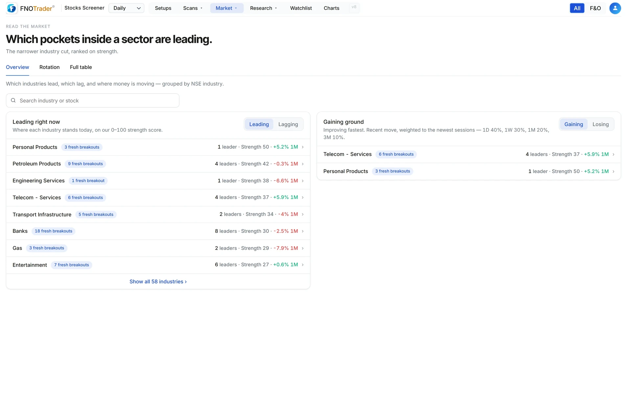Click the 1 fresh breakout badge
The width and height of the screenshot is (631, 394).
88,181
